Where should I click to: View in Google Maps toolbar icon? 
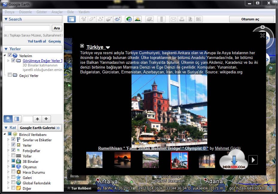click(x=199, y=19)
